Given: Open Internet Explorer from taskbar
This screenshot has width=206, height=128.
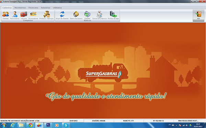Looking at the screenshot, I should tap(13, 125).
